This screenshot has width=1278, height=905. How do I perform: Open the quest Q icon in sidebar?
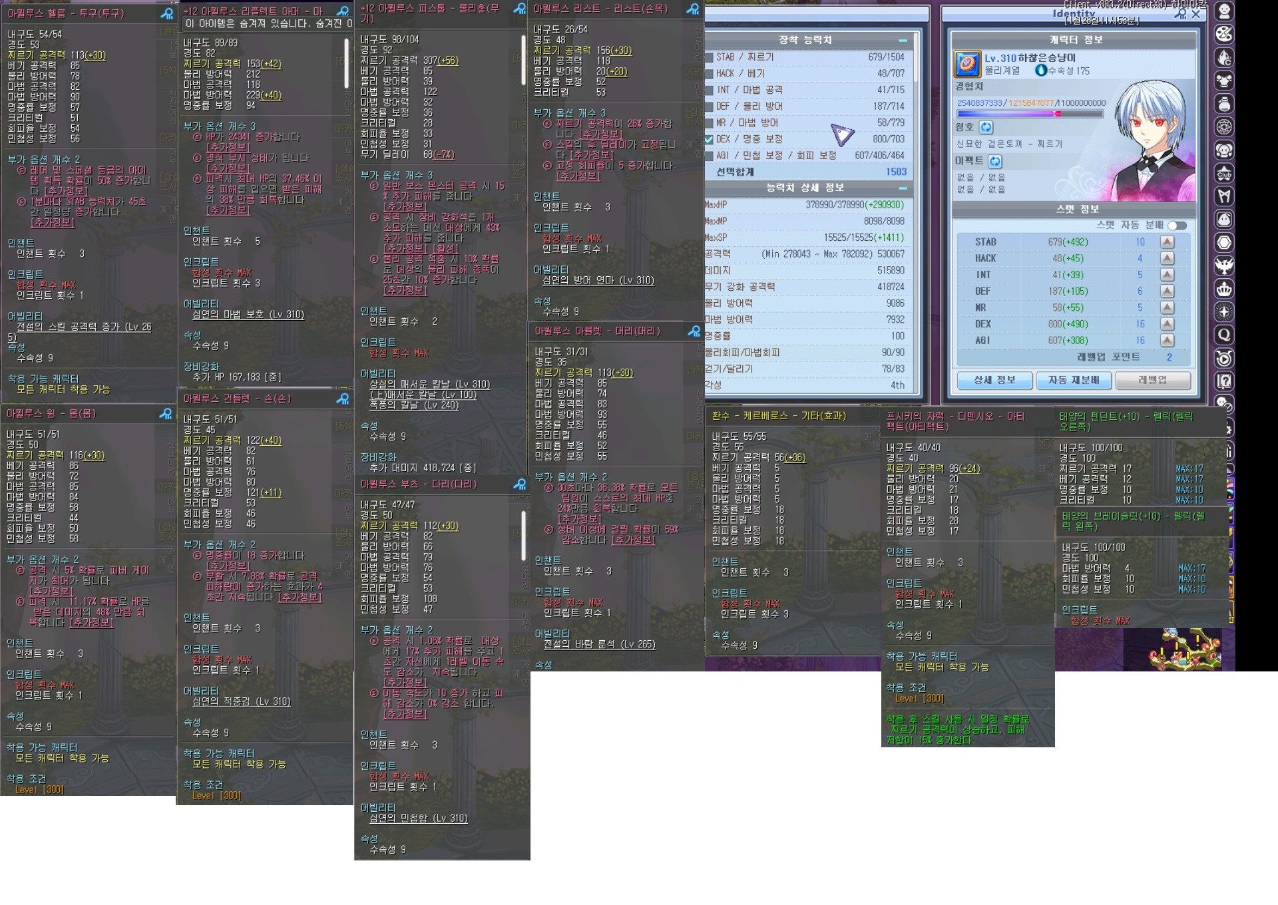click(1224, 335)
